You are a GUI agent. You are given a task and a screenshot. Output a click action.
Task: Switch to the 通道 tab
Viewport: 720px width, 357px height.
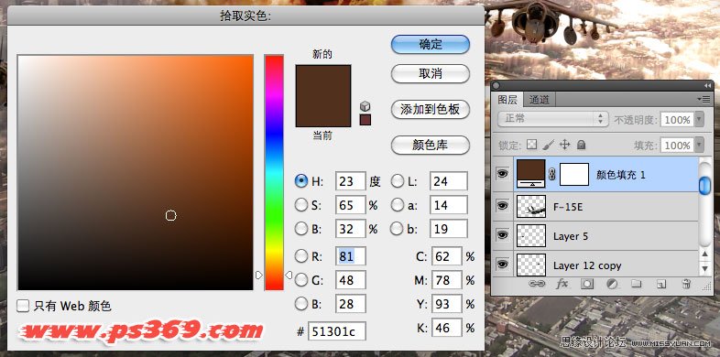[x=539, y=99]
